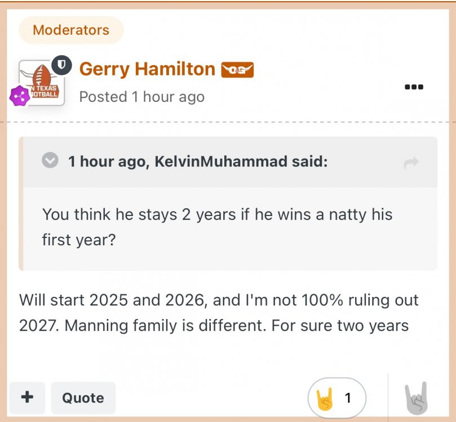Screen dimensions: 456x422
Task: Jump to quoted post via arrow icon
Action: tap(411, 163)
